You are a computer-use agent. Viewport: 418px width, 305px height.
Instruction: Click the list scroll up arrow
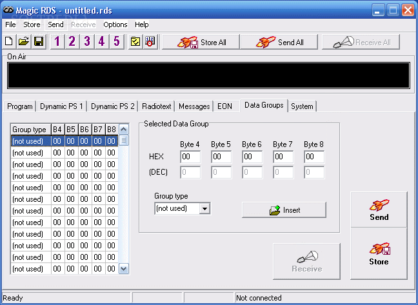pos(124,130)
